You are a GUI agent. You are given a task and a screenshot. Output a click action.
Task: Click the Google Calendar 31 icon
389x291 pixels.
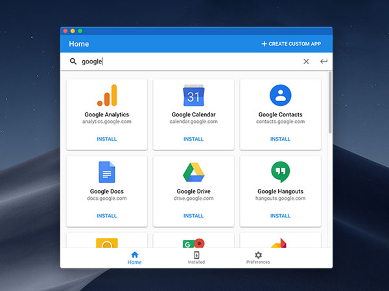click(x=193, y=95)
